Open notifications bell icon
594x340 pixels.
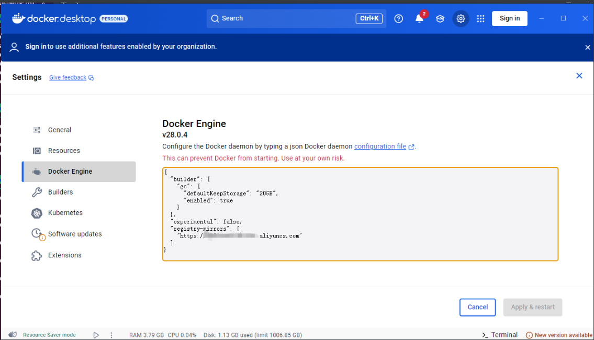click(x=419, y=18)
